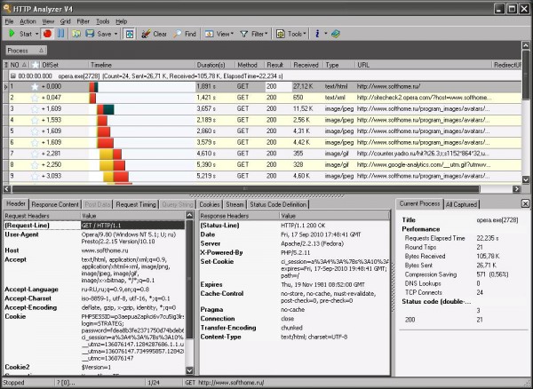Open the dropdown arrow next to Save
Image resolution: width=533 pixels, height=389 pixels.
[115, 34]
